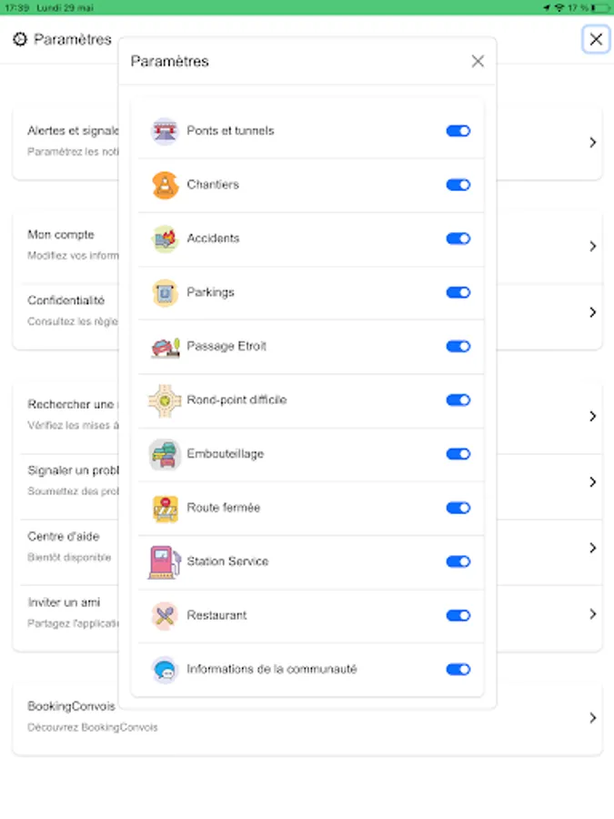Turn off Informations de la communauté switch
This screenshot has height=819, width=614.
pos(458,669)
